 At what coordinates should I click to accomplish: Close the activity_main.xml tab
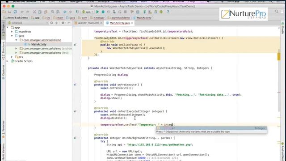101,23
